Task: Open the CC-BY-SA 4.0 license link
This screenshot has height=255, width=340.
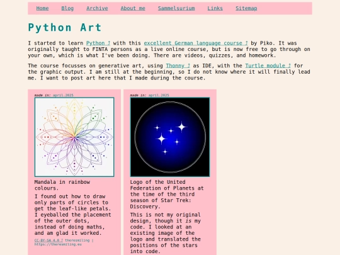Action: coord(48,241)
